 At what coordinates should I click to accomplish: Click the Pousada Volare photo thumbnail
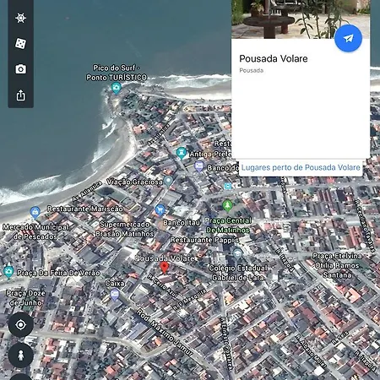(301, 19)
